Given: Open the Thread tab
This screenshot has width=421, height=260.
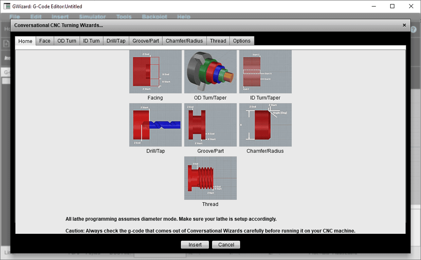Looking at the screenshot, I should 218,41.
